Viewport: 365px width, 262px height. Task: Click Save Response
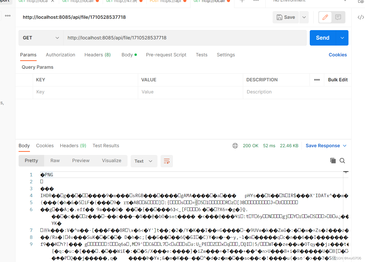tap(323, 146)
